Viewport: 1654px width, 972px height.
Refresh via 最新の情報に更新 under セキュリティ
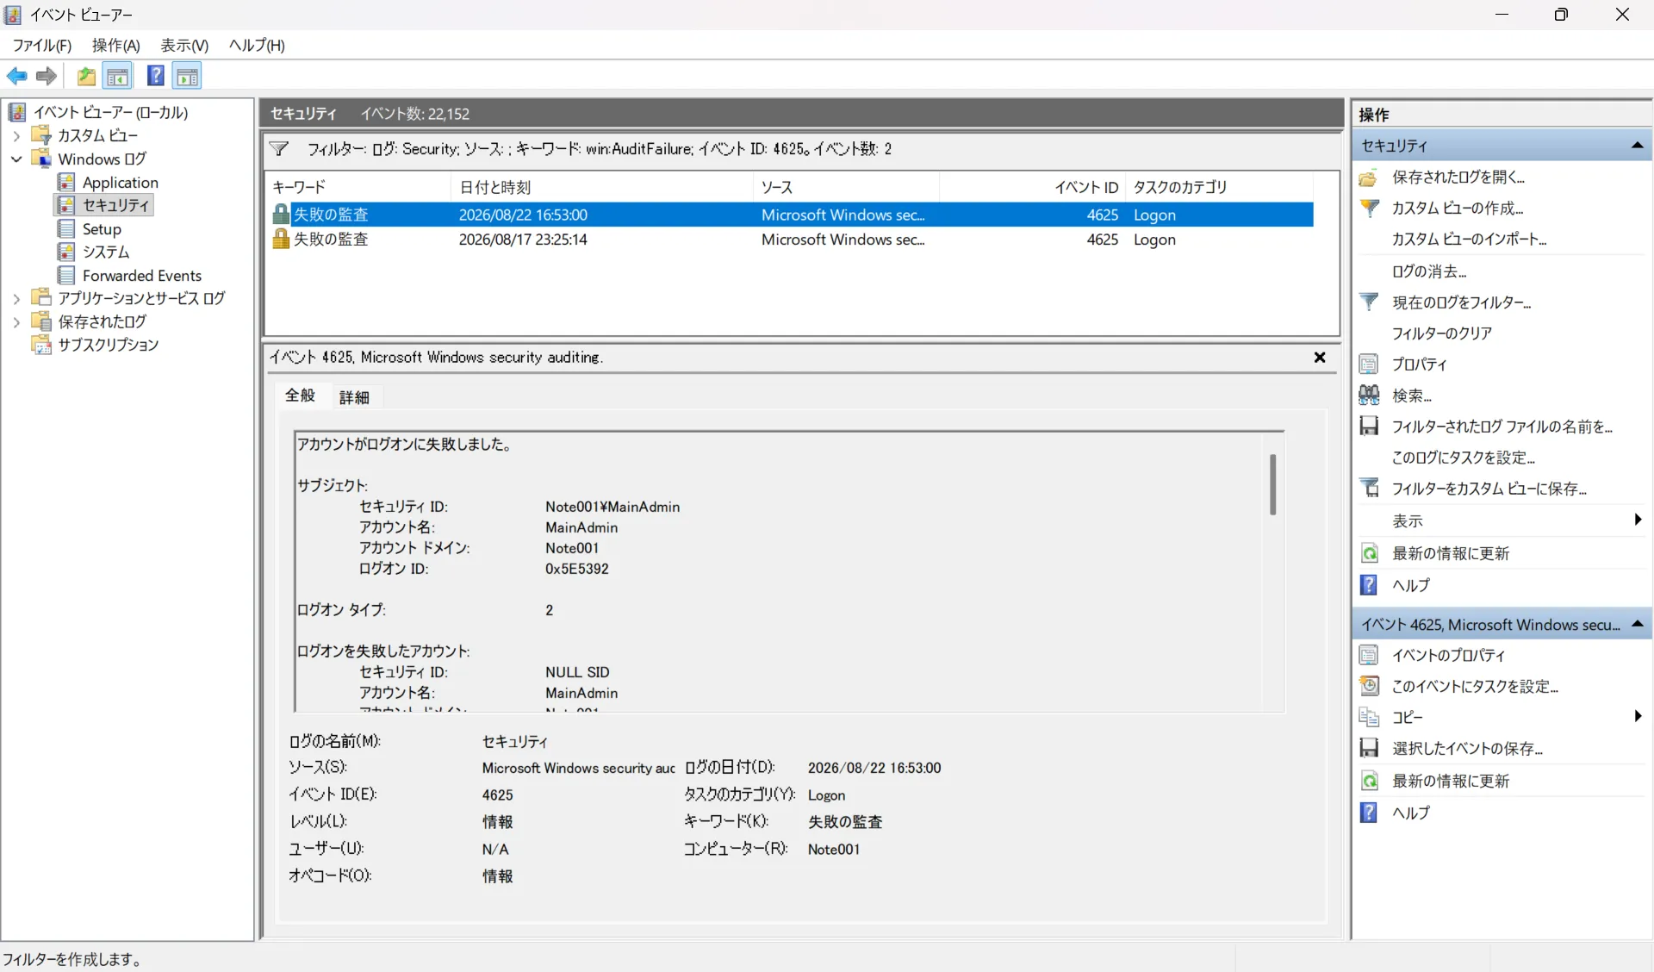[x=1451, y=554]
